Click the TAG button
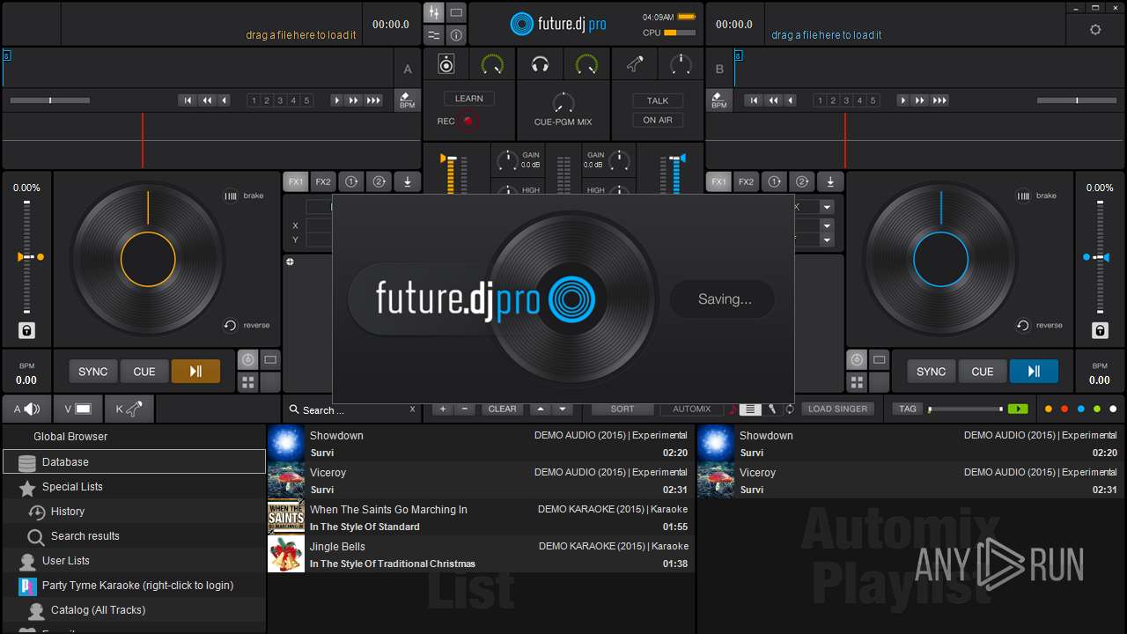The width and height of the screenshot is (1127, 634). (908, 409)
